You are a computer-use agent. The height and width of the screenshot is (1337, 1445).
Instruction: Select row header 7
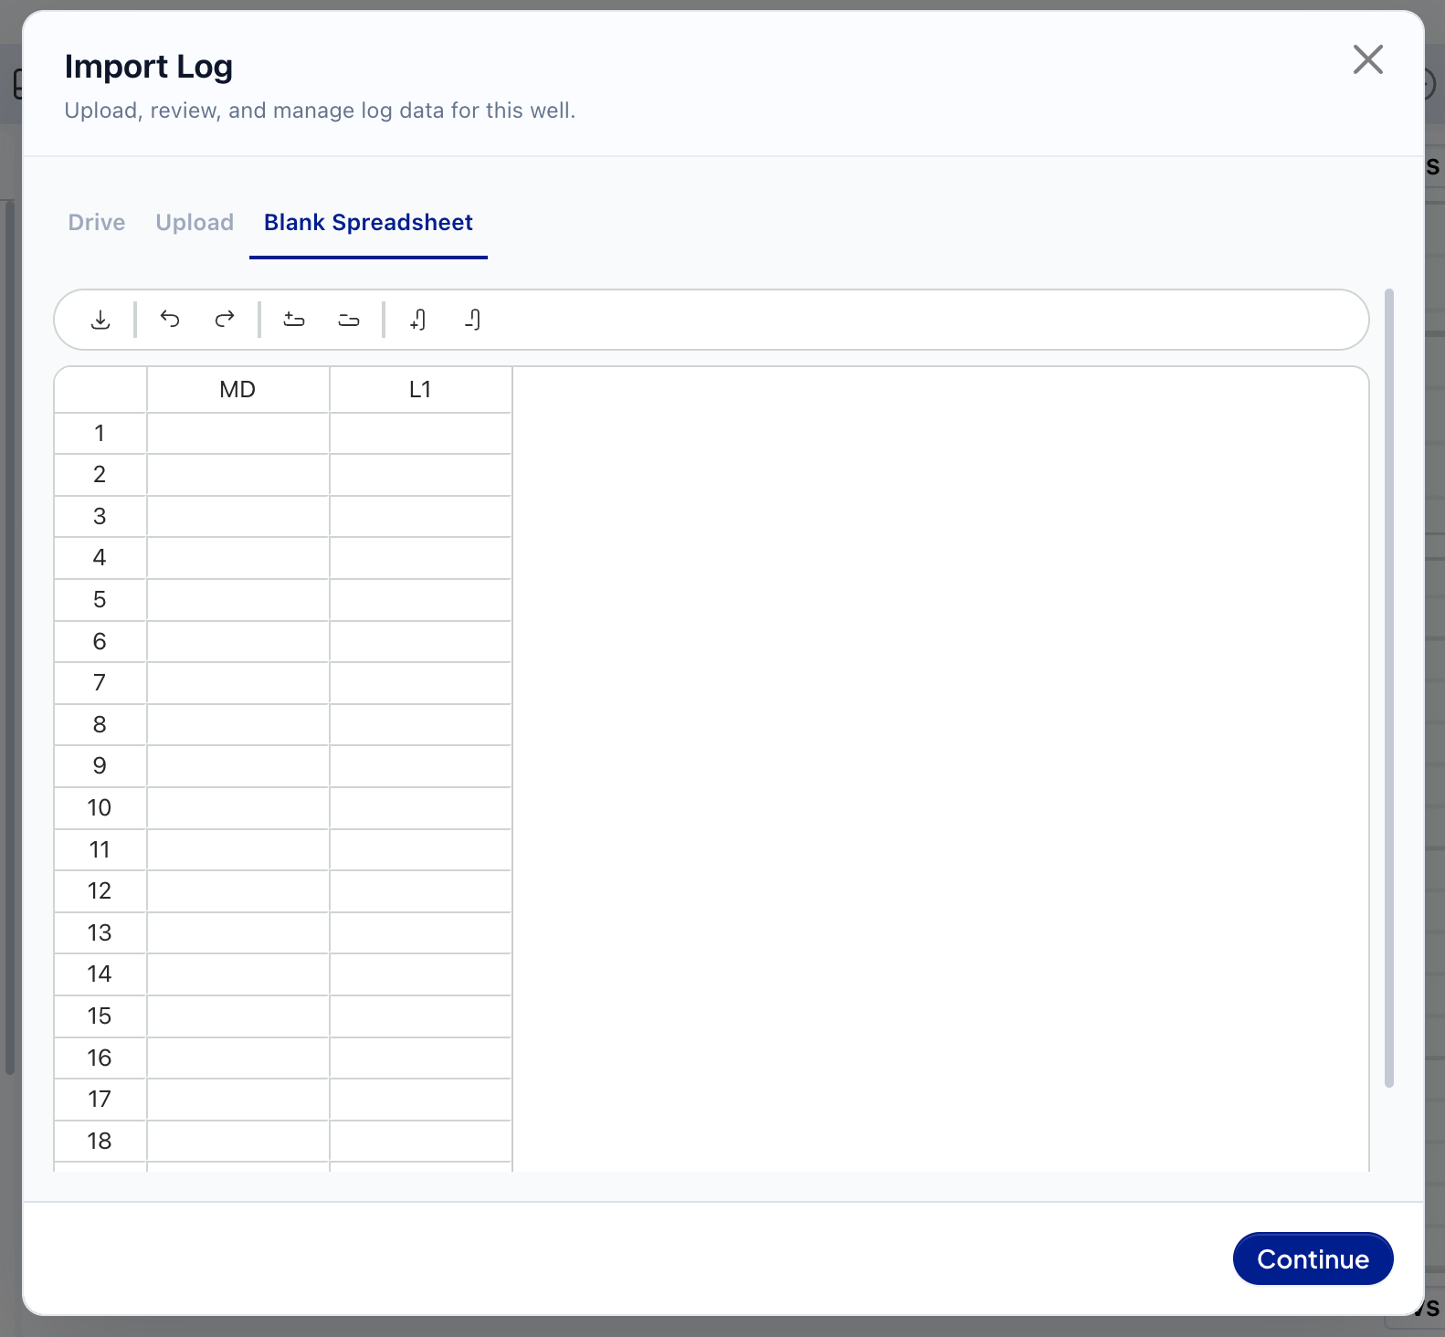[x=100, y=683]
